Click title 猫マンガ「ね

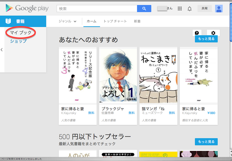click(x=153, y=109)
